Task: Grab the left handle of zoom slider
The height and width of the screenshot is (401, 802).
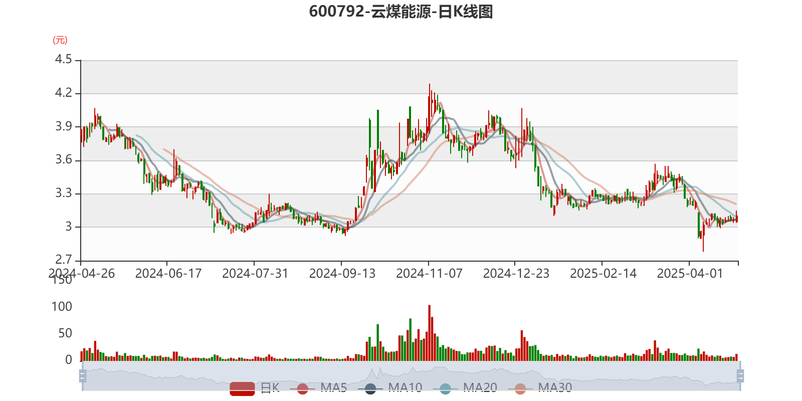Action: [83, 376]
